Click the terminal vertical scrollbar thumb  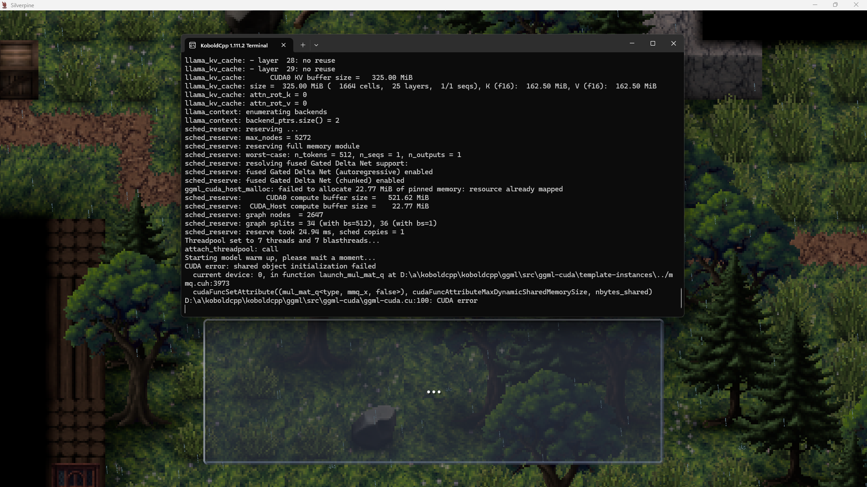[681, 298]
